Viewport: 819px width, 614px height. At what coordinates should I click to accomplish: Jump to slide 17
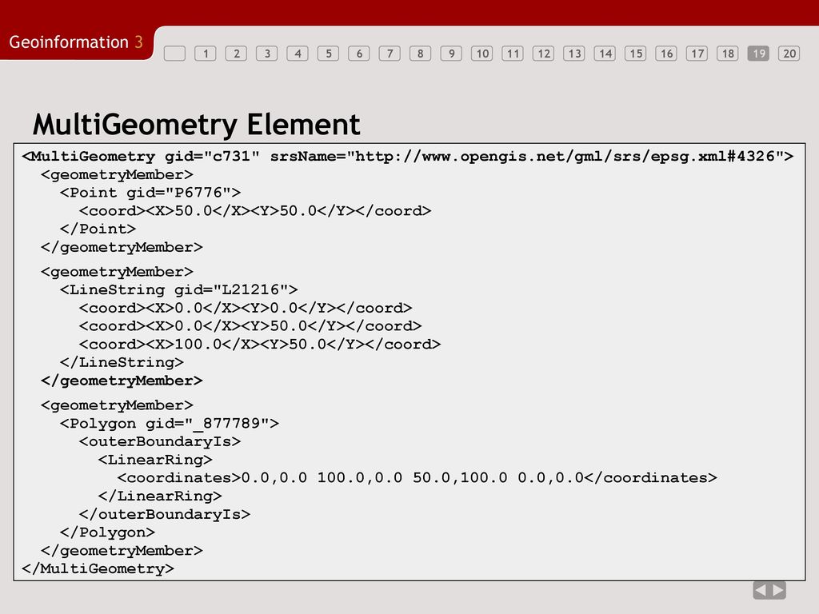(697, 54)
